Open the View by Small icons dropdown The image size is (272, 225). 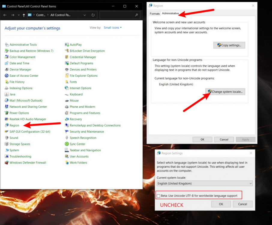pos(113,28)
